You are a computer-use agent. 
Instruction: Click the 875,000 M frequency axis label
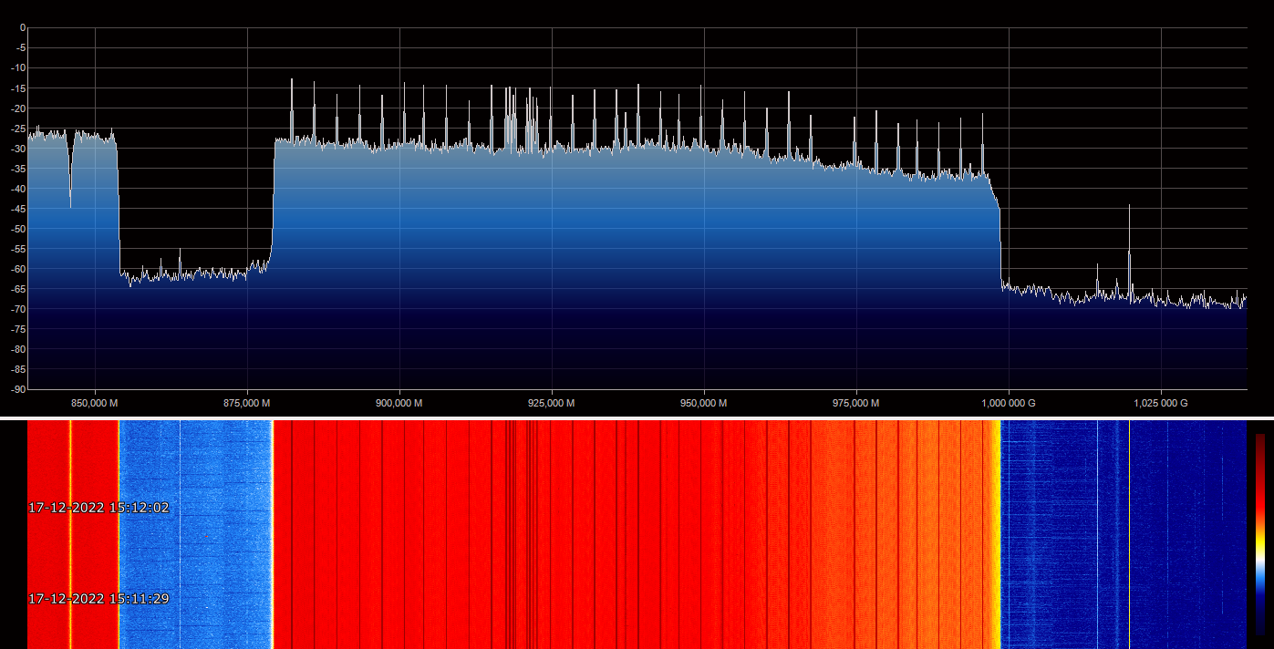247,403
